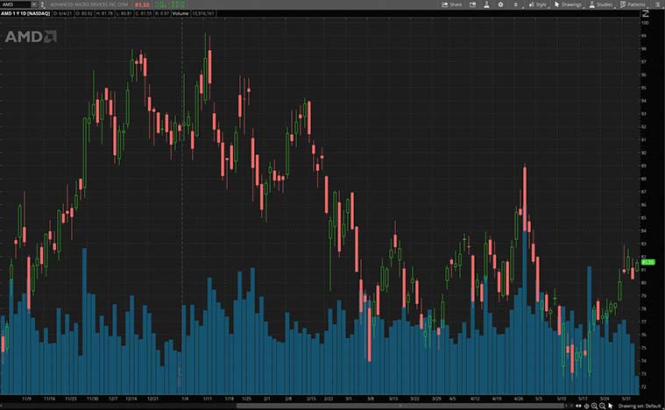Click the zoom out magnifier icon
Screen dimensions: 665x410
coord(602,406)
